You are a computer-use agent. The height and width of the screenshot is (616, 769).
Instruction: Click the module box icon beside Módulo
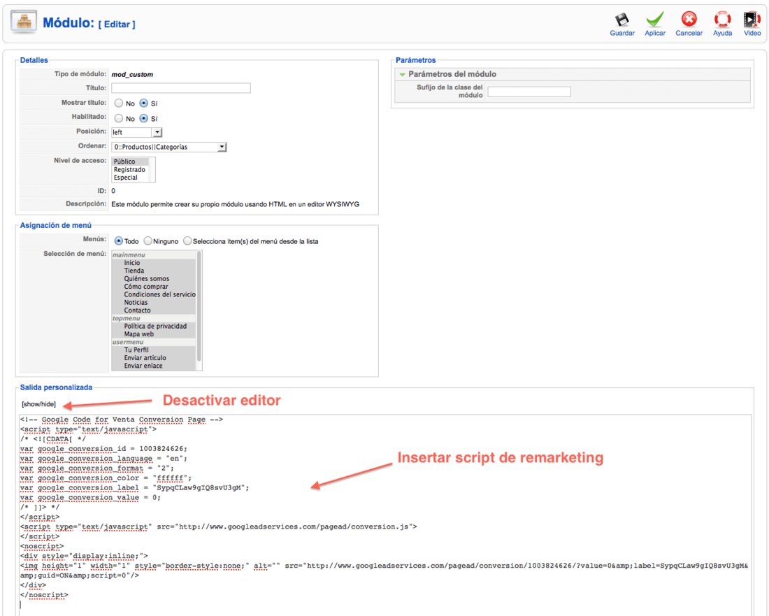tap(24, 22)
